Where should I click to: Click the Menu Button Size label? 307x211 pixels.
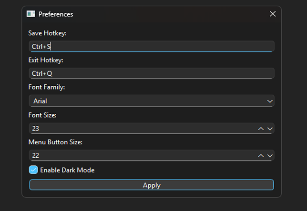pyautogui.click(x=55, y=142)
